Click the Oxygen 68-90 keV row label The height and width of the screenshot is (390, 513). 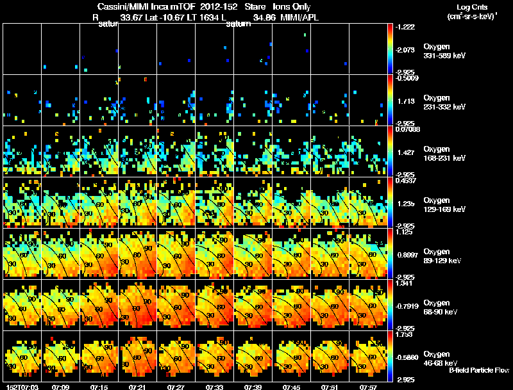(x=441, y=307)
